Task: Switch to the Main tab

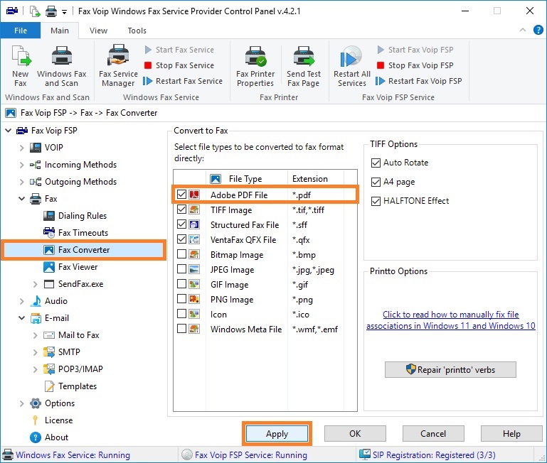Action: (60, 31)
